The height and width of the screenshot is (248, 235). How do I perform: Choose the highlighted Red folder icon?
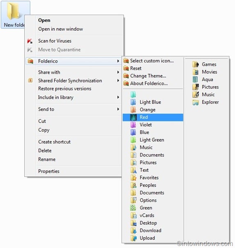133,117
